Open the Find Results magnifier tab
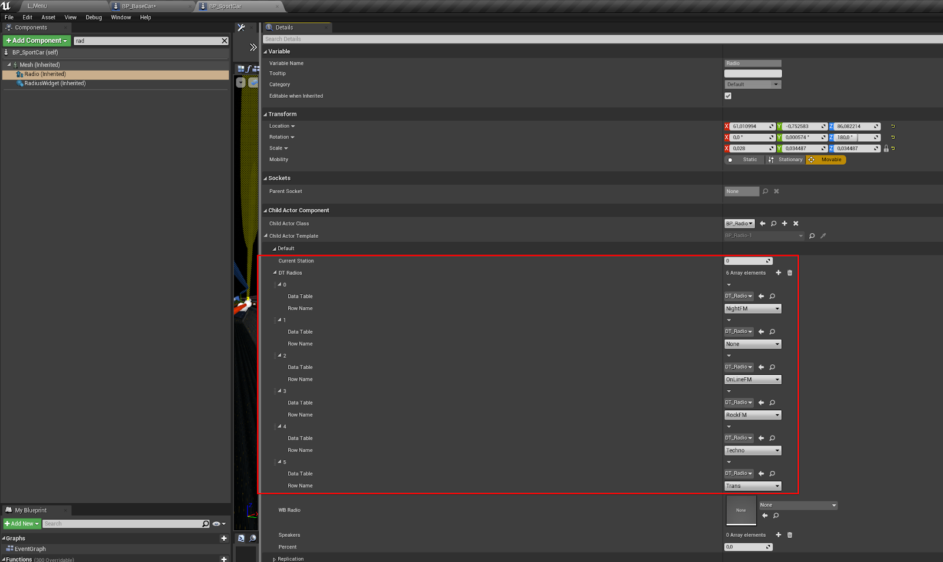 click(x=252, y=538)
